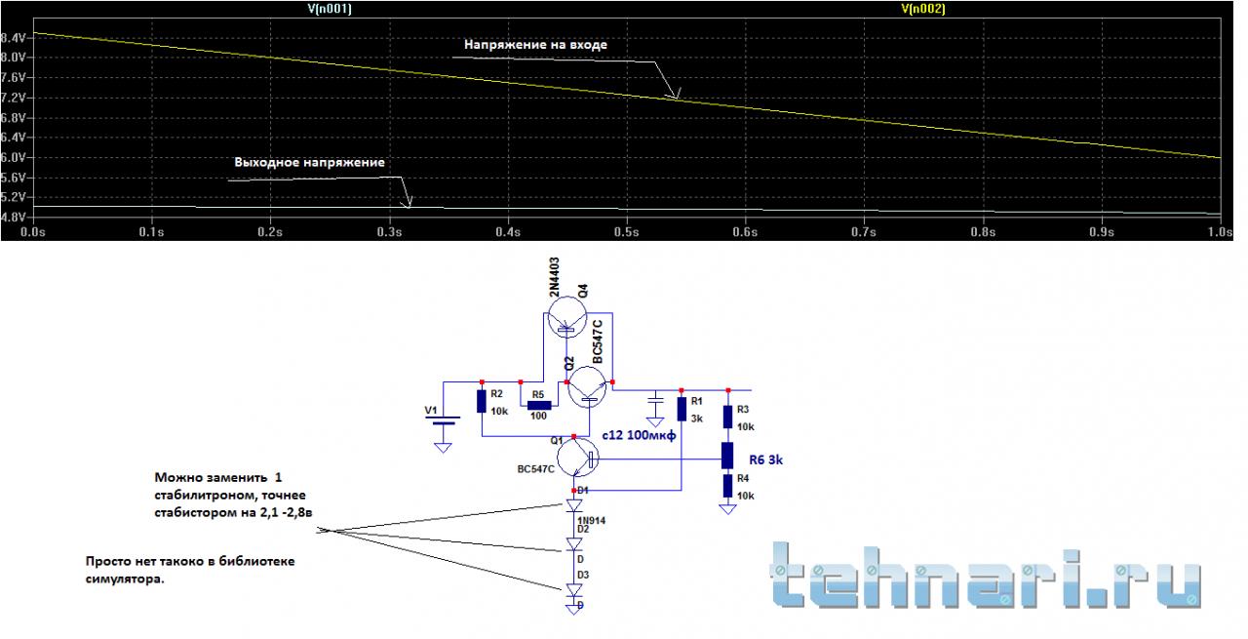
Task: Click the ground symbol below R4
Action: [x=727, y=508]
